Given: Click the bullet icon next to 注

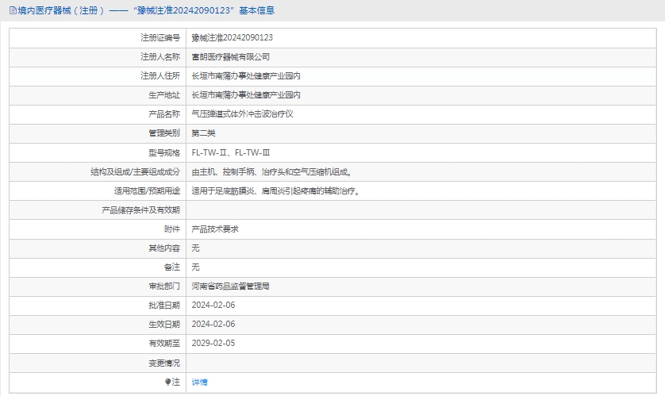Looking at the screenshot, I should tap(167, 382).
